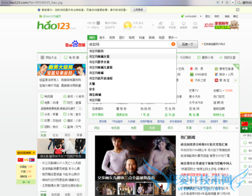Open the 苏宁易购 link
This screenshot has width=252, height=196.
(x=98, y=115)
